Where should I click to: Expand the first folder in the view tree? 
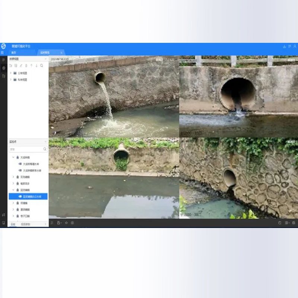pyautogui.click(x=11, y=73)
